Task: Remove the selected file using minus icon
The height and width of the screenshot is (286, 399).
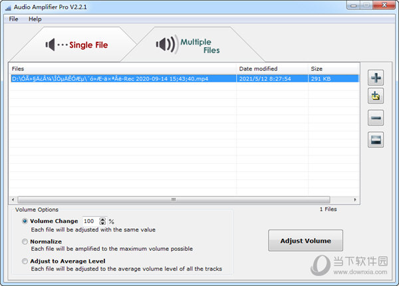Action: (376, 118)
